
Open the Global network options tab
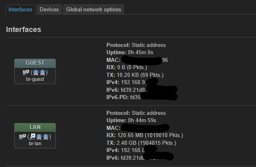93,9
